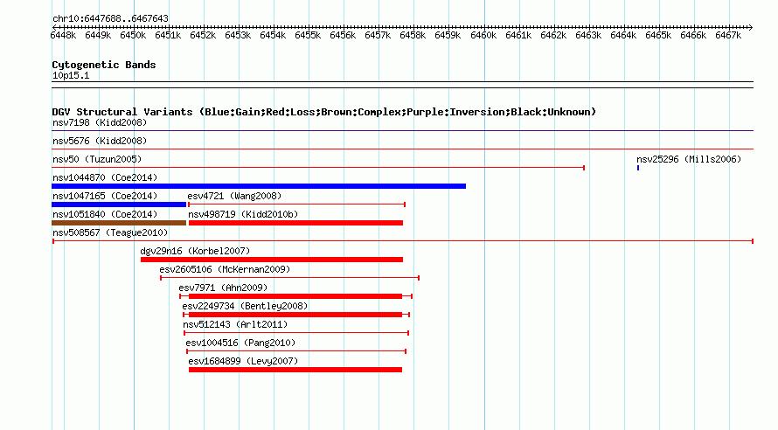Open variant esv2249734 (Bentley2008) label
This screenshot has width=778, height=430.
(x=245, y=306)
